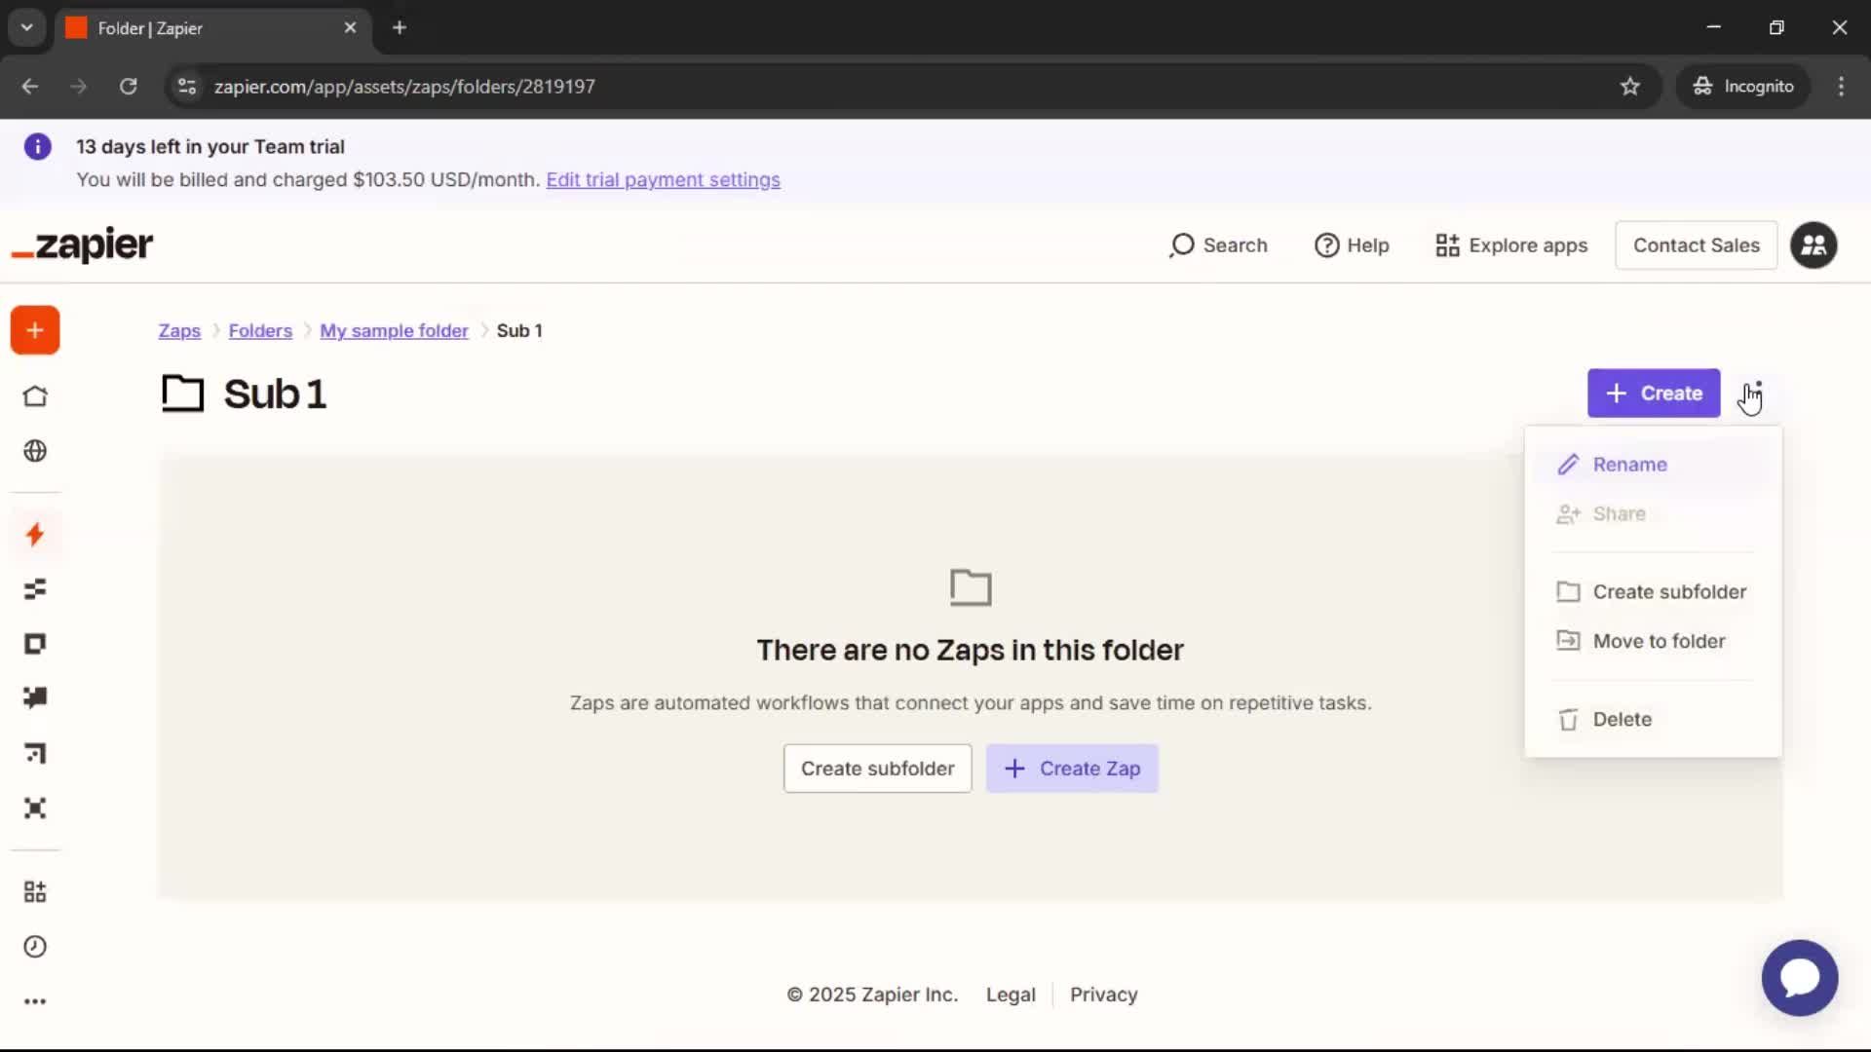Click "There are no Zaps in this folder" heading

[970, 651]
